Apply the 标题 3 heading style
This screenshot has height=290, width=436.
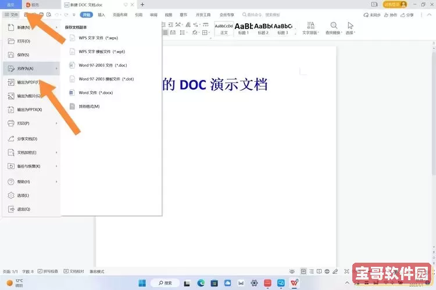(x=283, y=29)
